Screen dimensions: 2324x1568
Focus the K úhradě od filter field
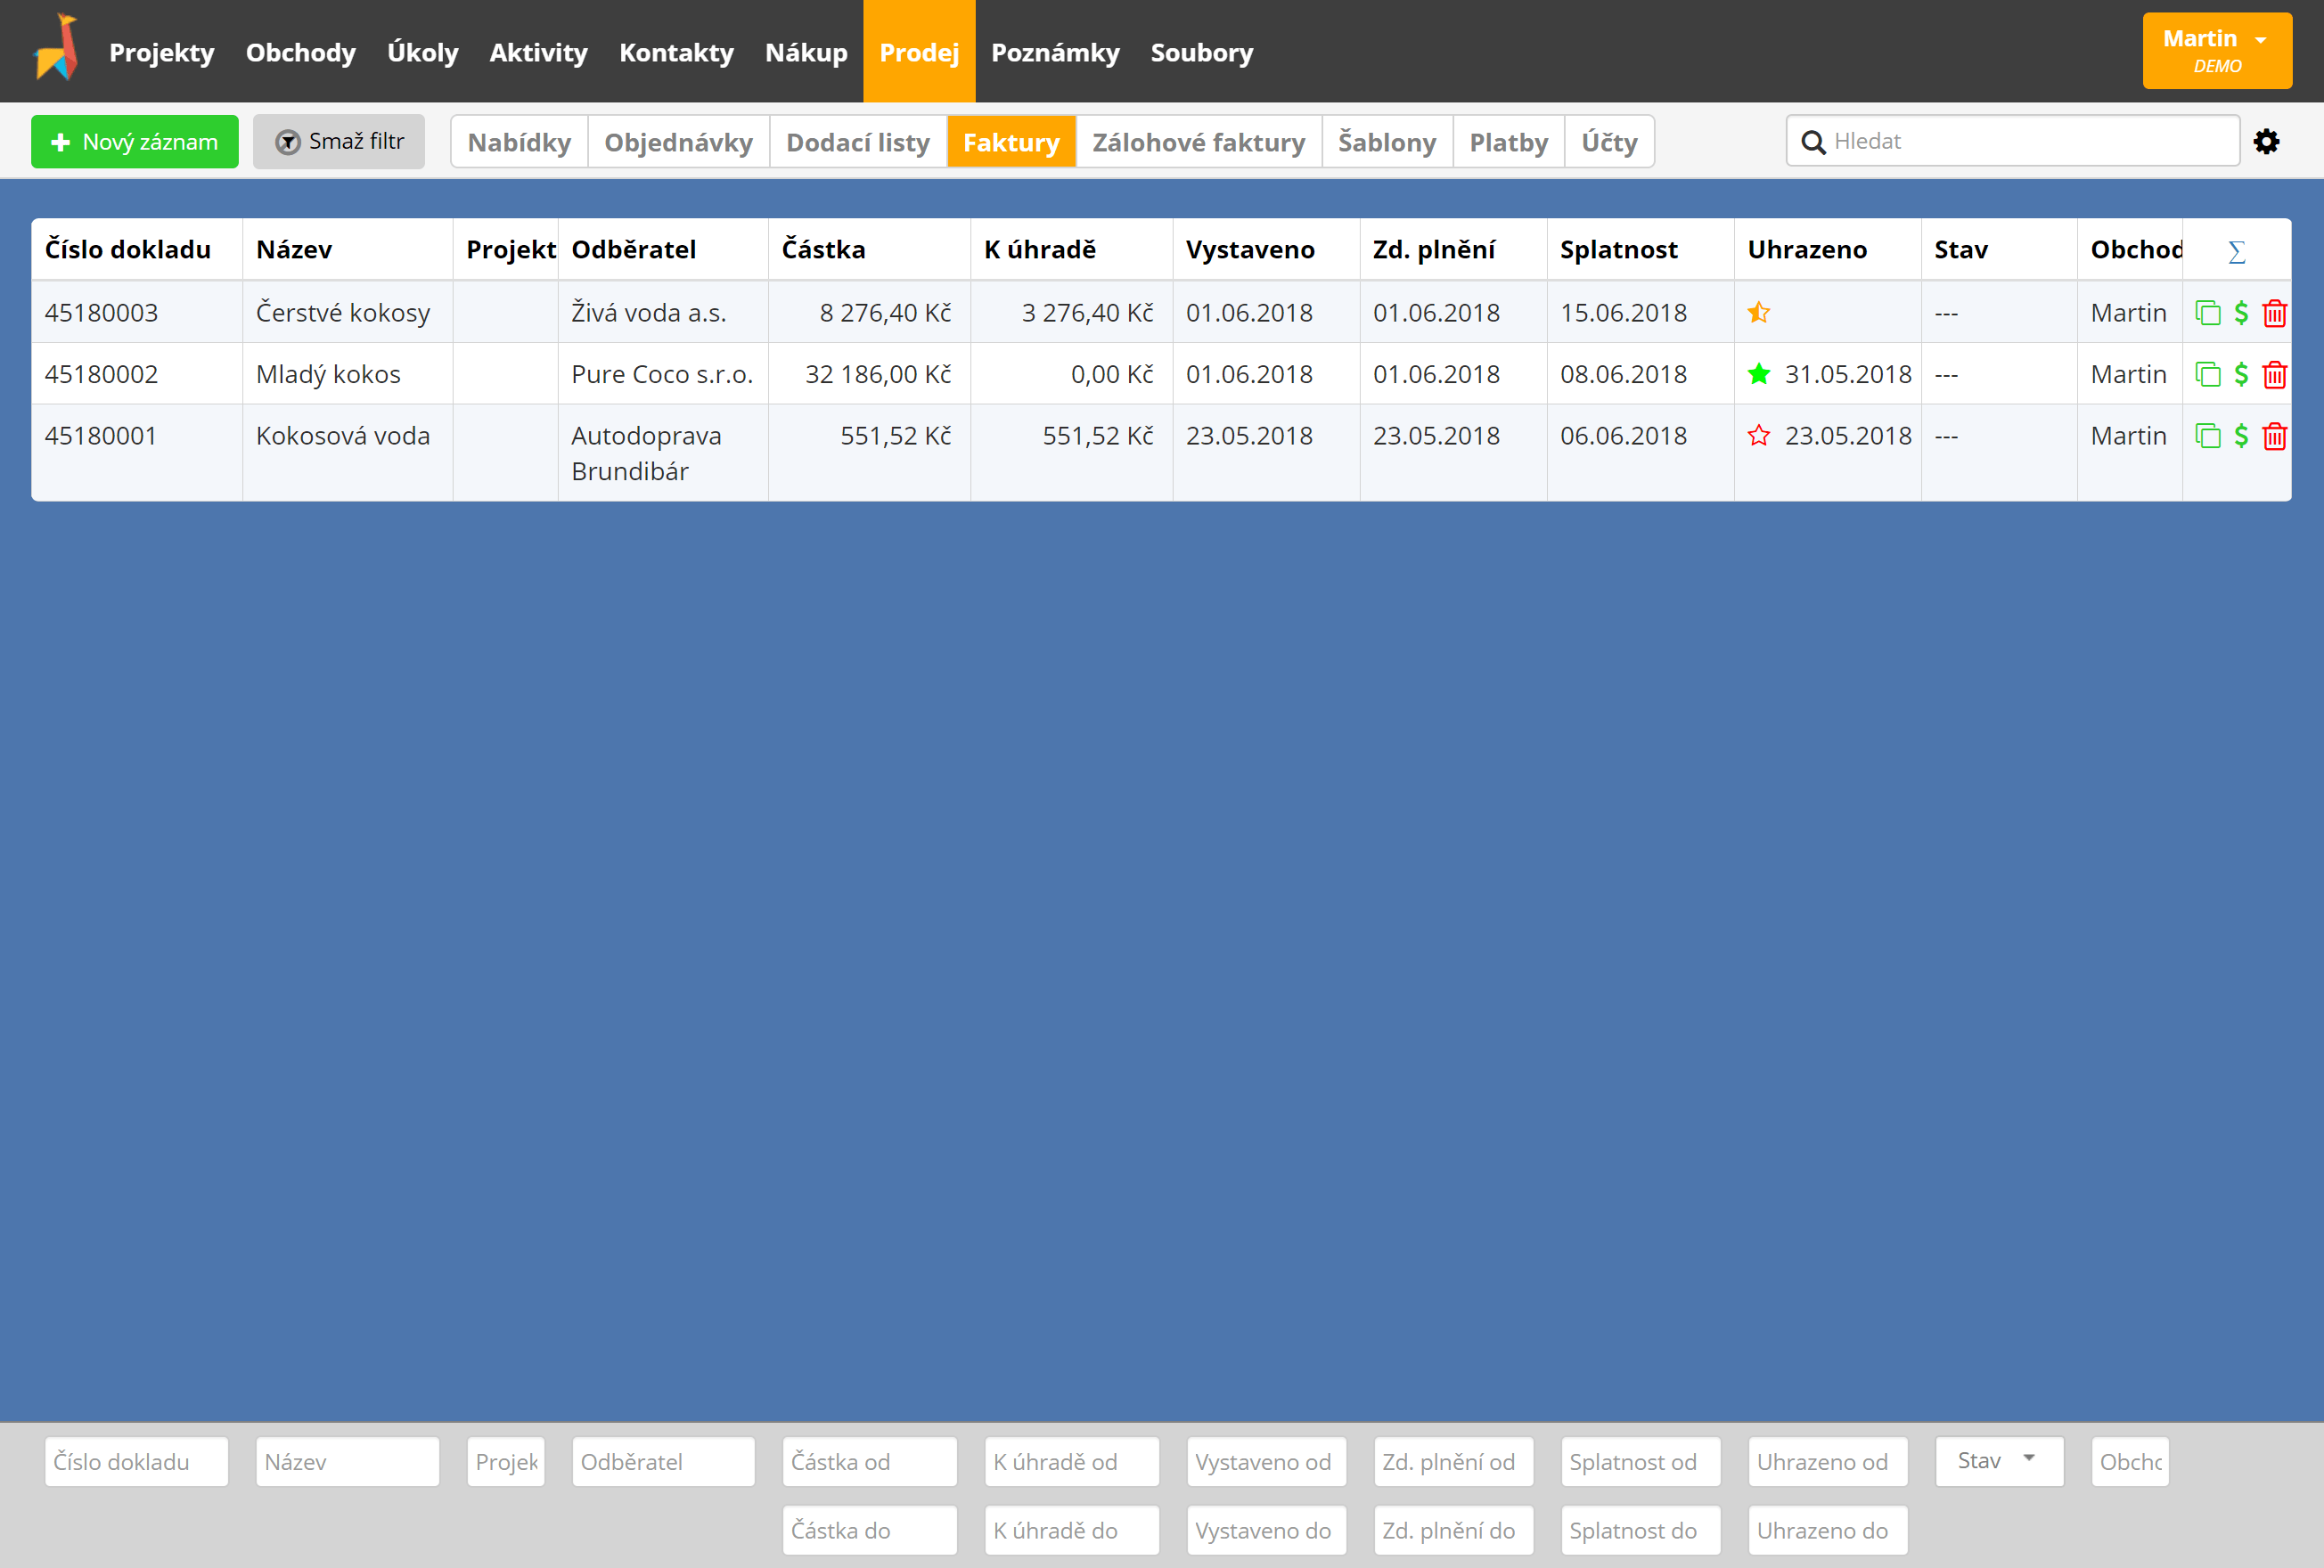[1072, 1462]
